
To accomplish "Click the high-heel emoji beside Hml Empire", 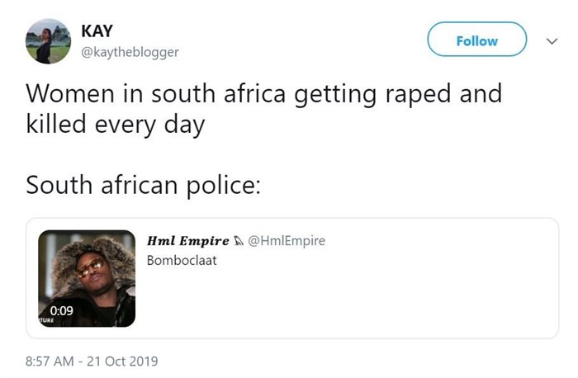I will (239, 241).
